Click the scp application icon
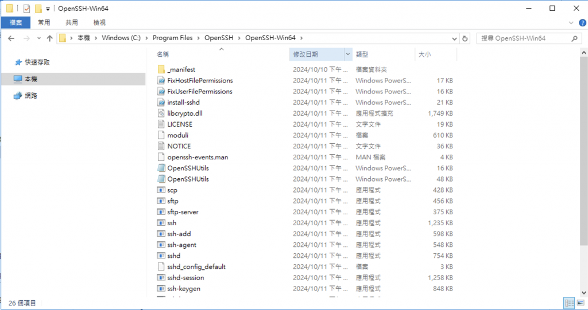The height and width of the screenshot is (310, 588). pos(161,190)
